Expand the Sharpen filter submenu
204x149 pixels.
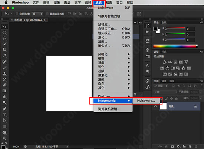pos(113,67)
